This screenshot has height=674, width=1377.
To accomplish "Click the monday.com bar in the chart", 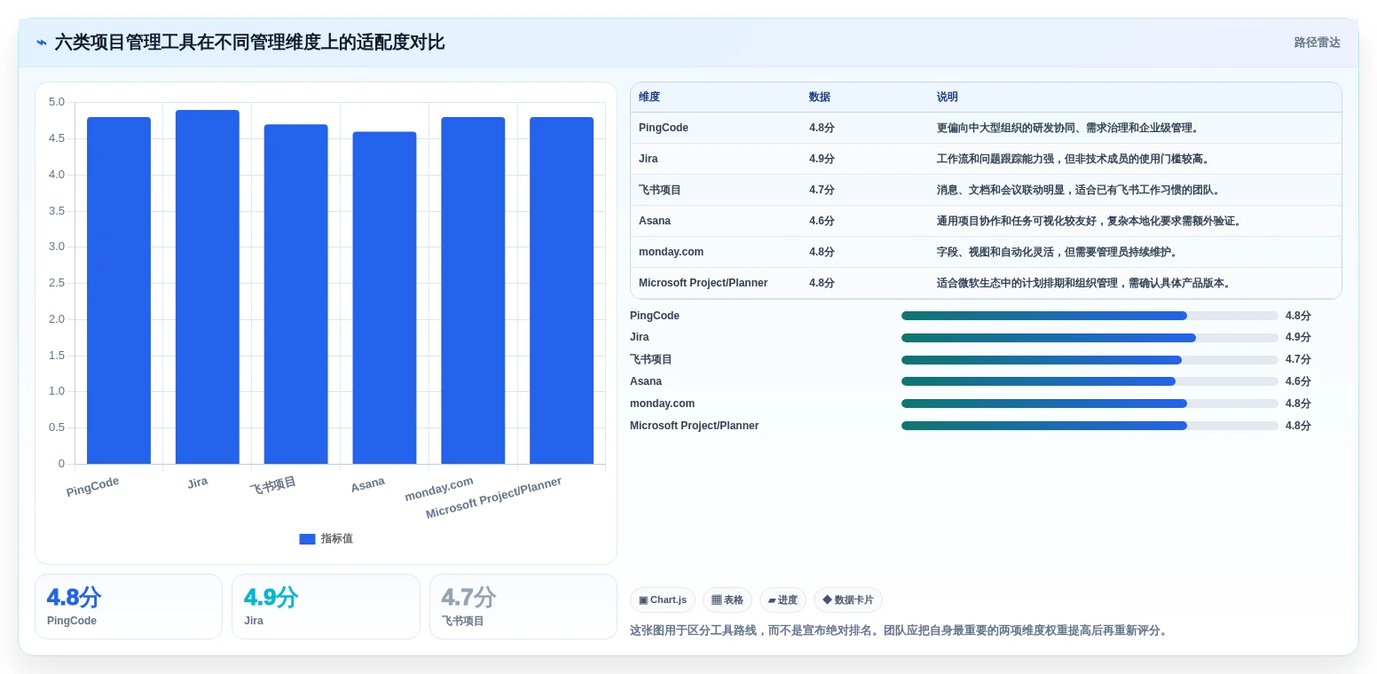I will 473,290.
